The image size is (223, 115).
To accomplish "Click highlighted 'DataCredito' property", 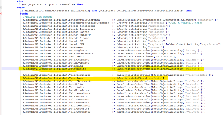I will pyautogui.click(x=78, y=69).
